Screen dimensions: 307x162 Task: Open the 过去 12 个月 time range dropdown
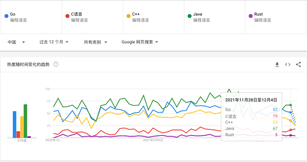point(54,42)
